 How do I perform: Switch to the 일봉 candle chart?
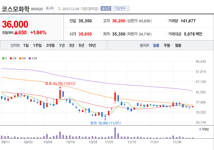tap(156, 45)
